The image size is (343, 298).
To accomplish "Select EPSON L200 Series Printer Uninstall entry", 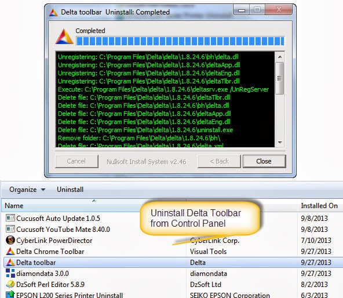I will (x=70, y=295).
